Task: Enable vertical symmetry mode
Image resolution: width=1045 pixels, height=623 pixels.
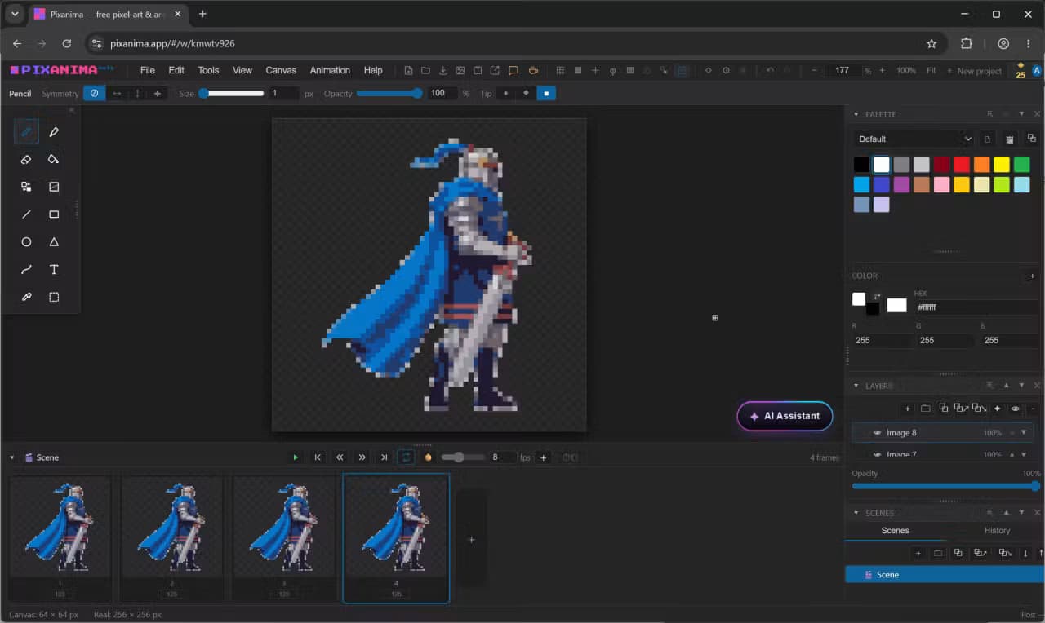Action: tap(137, 94)
